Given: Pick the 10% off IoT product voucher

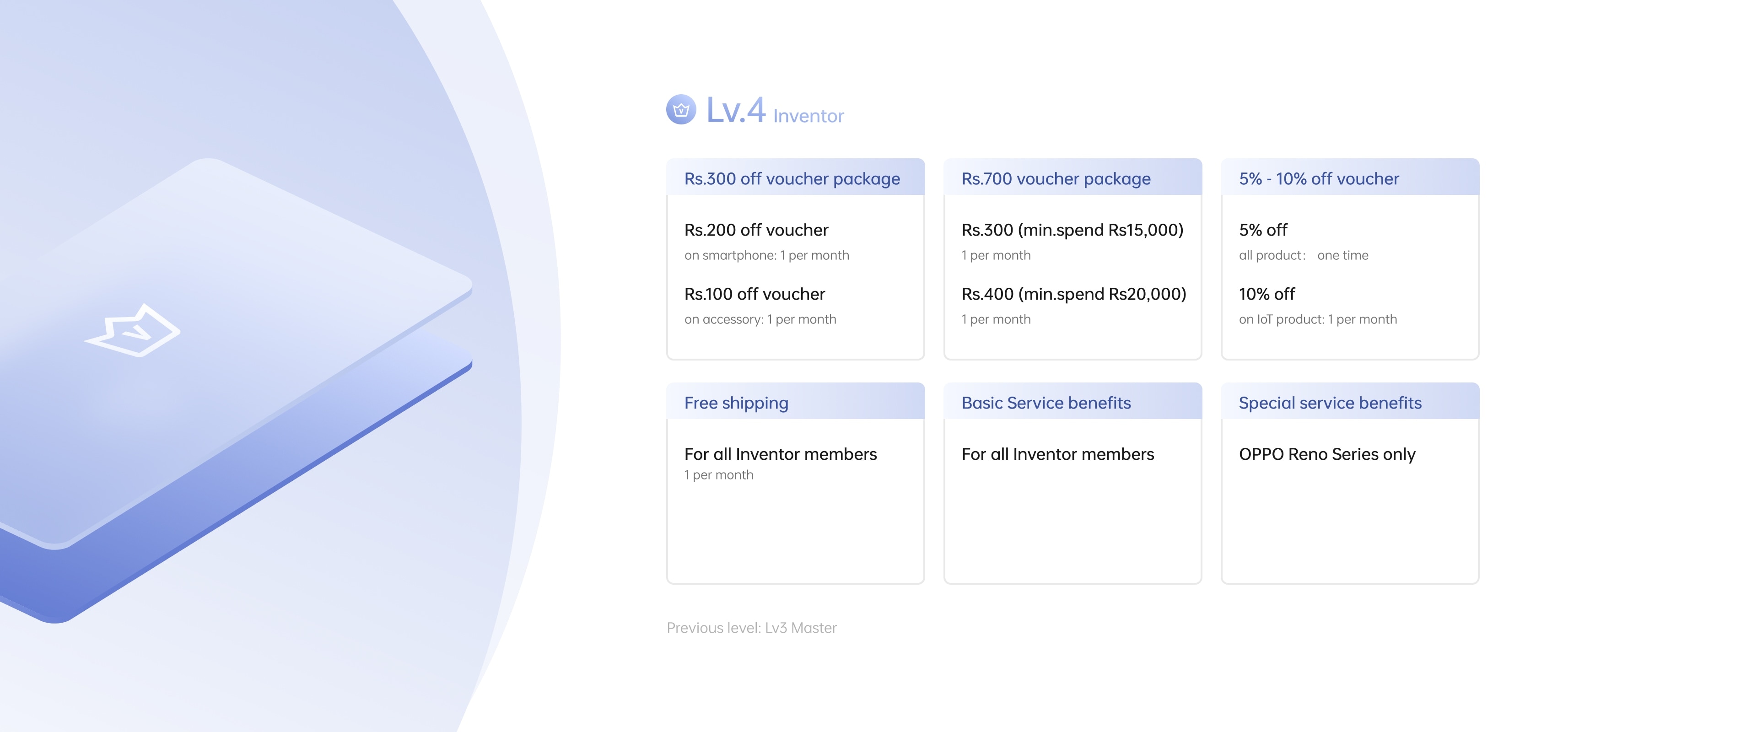Looking at the screenshot, I should (1267, 295).
